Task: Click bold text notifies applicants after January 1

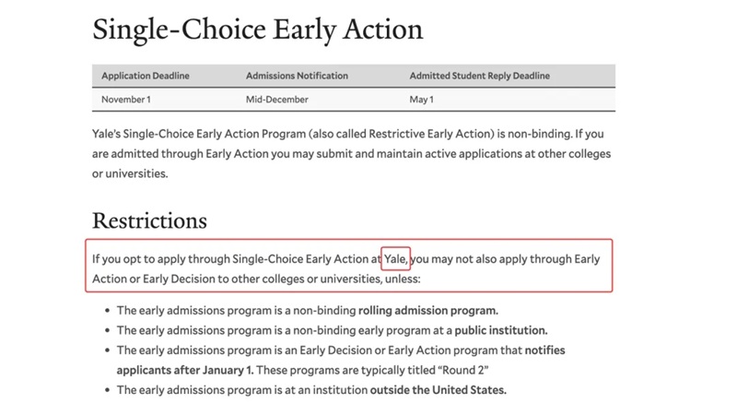Action: [x=341, y=360]
